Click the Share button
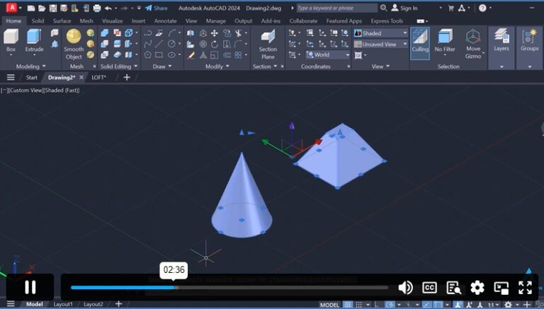The width and height of the screenshot is (544, 309). (156, 8)
